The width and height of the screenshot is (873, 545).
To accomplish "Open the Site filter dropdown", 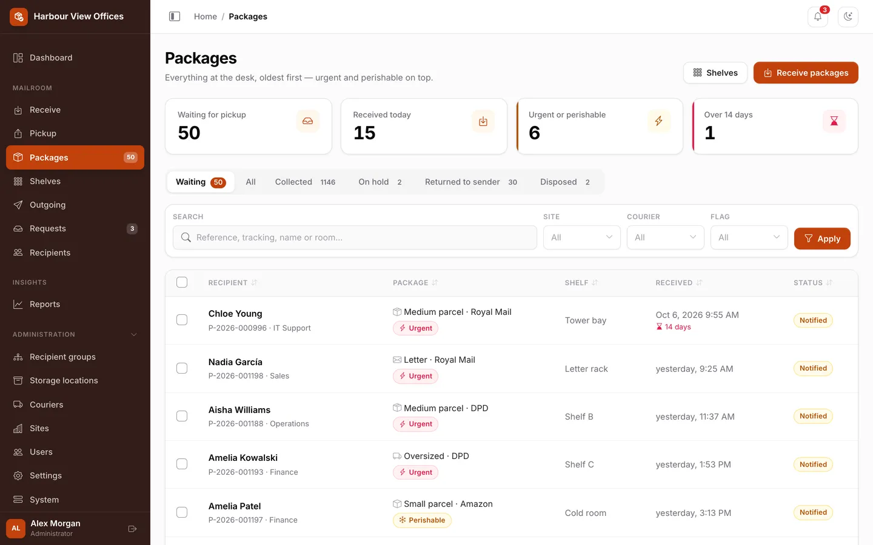I will [582, 237].
